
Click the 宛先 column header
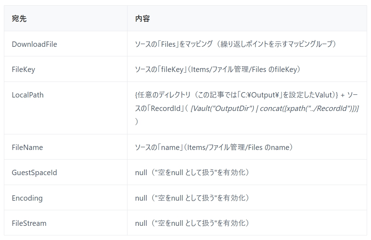coord(19,19)
